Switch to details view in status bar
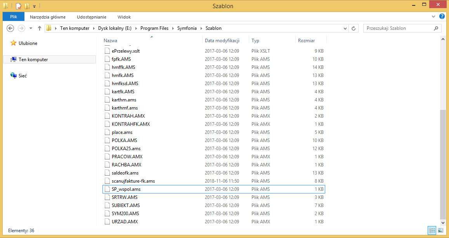This screenshot has width=449, height=238. pos(432,230)
